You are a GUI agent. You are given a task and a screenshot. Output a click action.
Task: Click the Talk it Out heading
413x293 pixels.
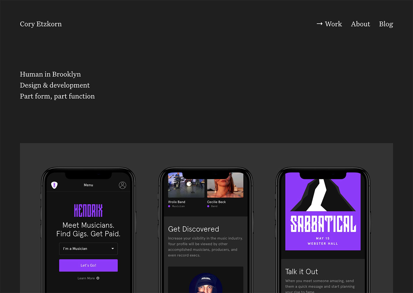pyautogui.click(x=301, y=272)
